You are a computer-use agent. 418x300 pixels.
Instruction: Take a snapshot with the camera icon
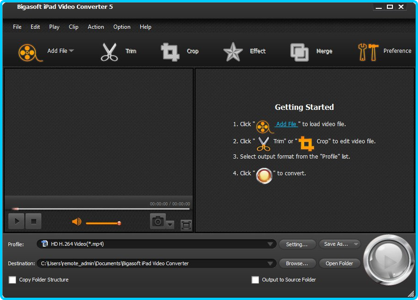click(158, 221)
